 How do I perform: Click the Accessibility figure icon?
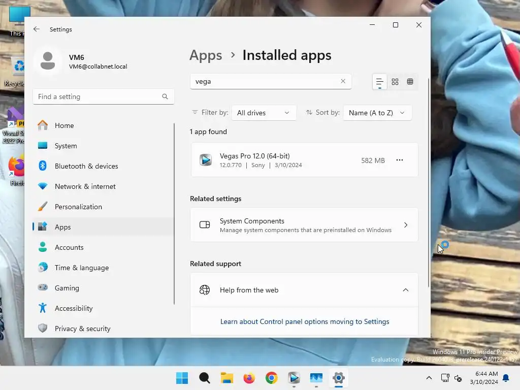pyautogui.click(x=43, y=308)
